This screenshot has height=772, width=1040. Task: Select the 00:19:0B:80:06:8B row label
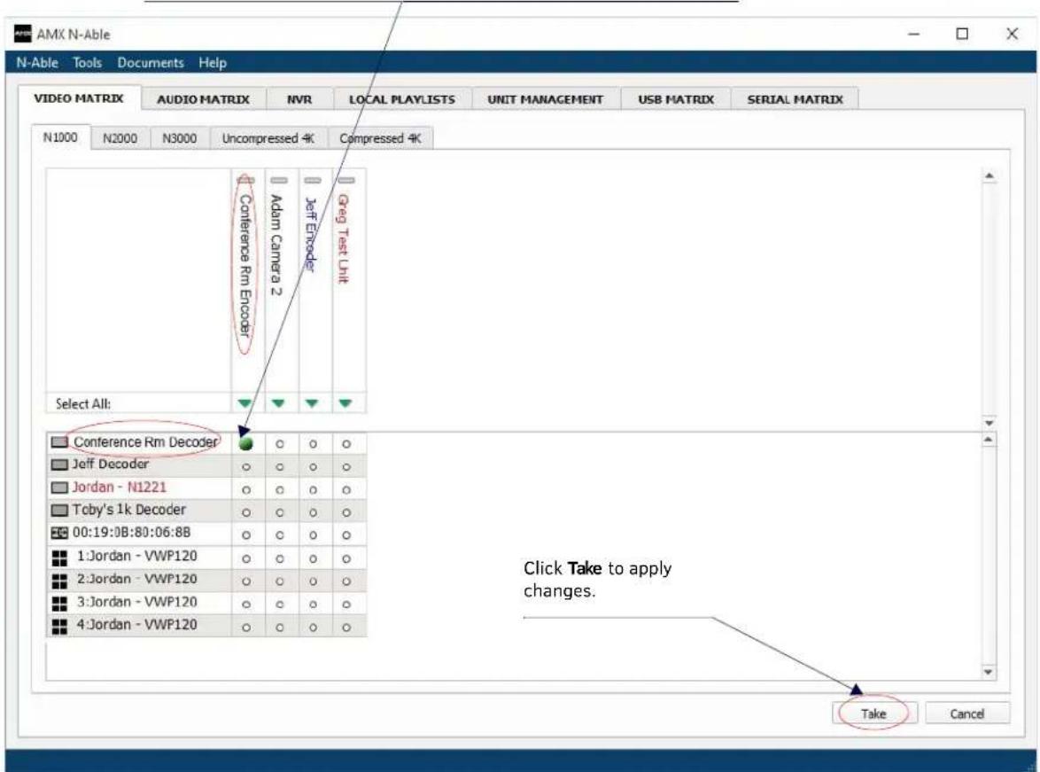pos(131,533)
